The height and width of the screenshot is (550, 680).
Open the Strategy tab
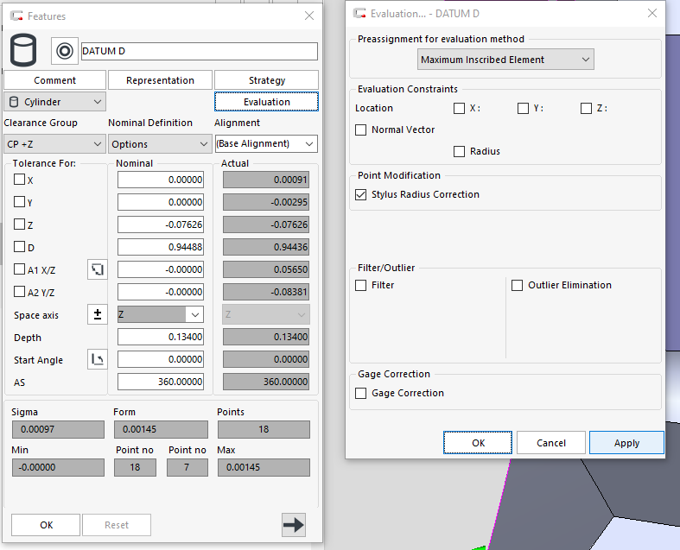point(266,80)
